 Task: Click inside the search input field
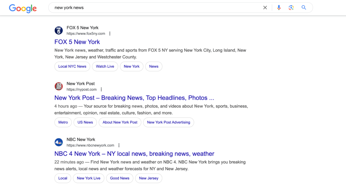(154, 7)
